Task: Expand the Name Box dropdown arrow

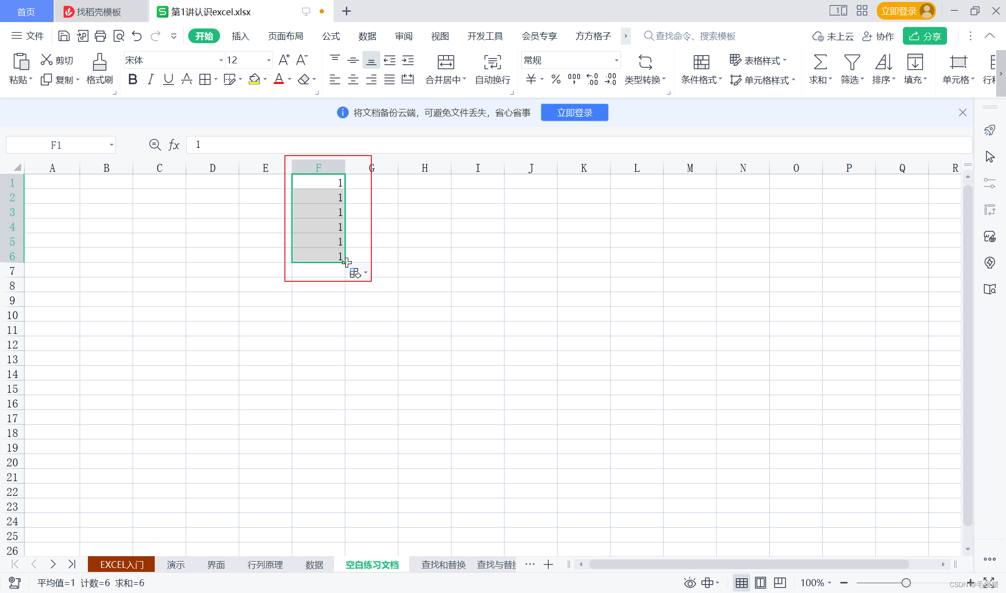Action: [x=112, y=145]
